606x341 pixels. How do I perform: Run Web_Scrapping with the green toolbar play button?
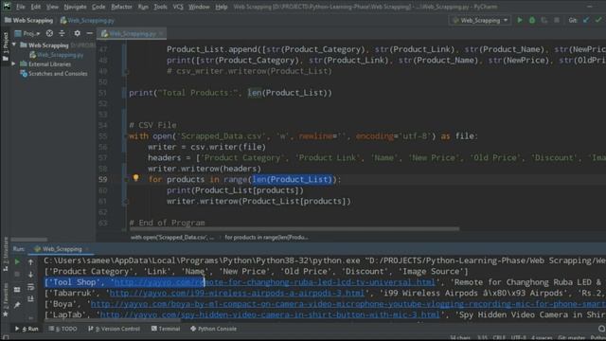(x=520, y=20)
